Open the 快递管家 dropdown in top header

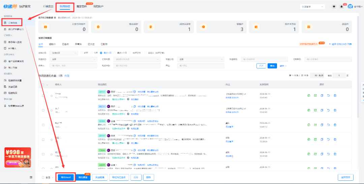312,7
